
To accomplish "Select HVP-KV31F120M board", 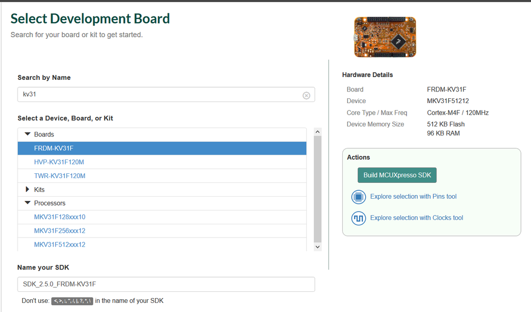I will (x=60, y=162).
